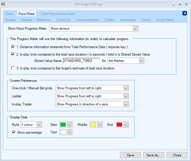The width and height of the screenshot is (191, 161).
Task: Open the In-play Trader progress dropdown
Action: [126, 104]
